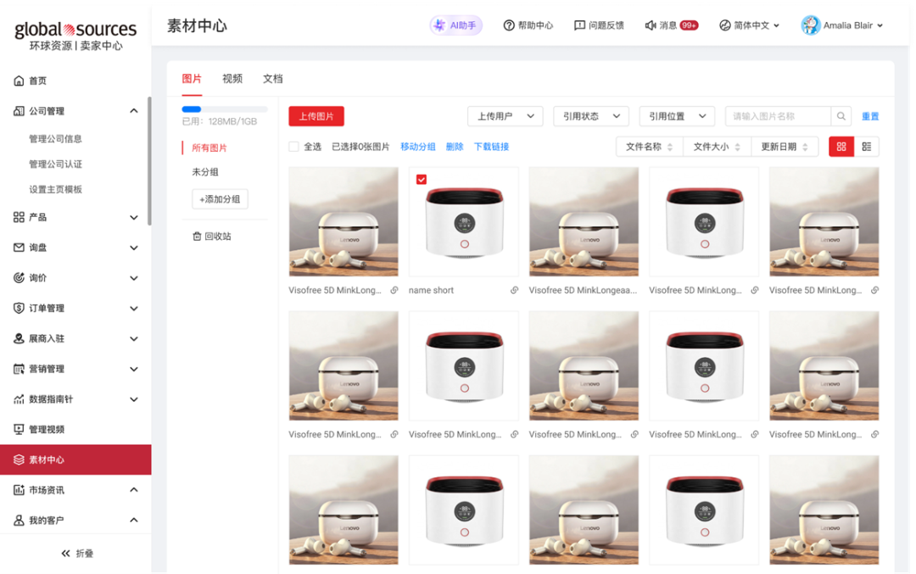
Task: Click the sidebar vertical scrollbar
Action: 149,160
